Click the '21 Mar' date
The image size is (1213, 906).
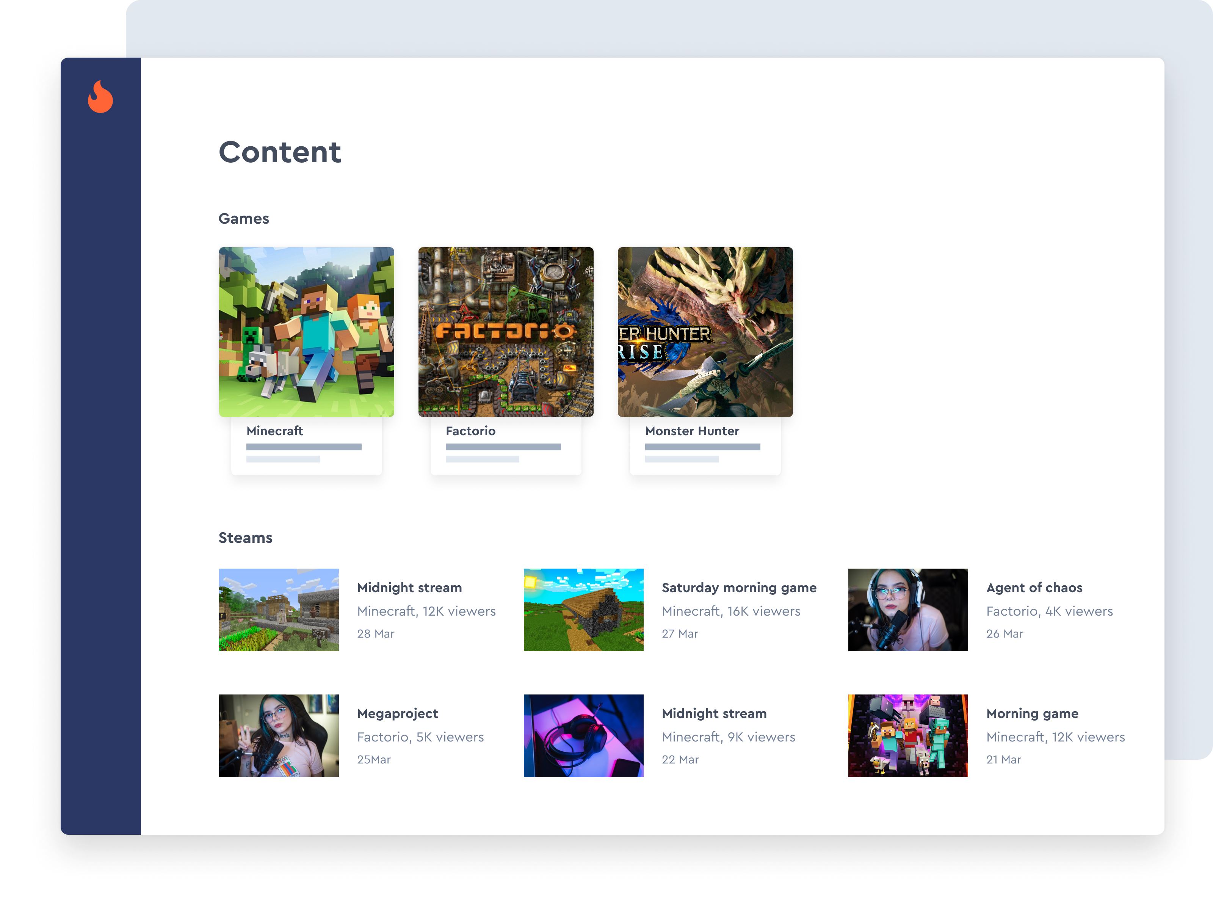tap(1003, 760)
